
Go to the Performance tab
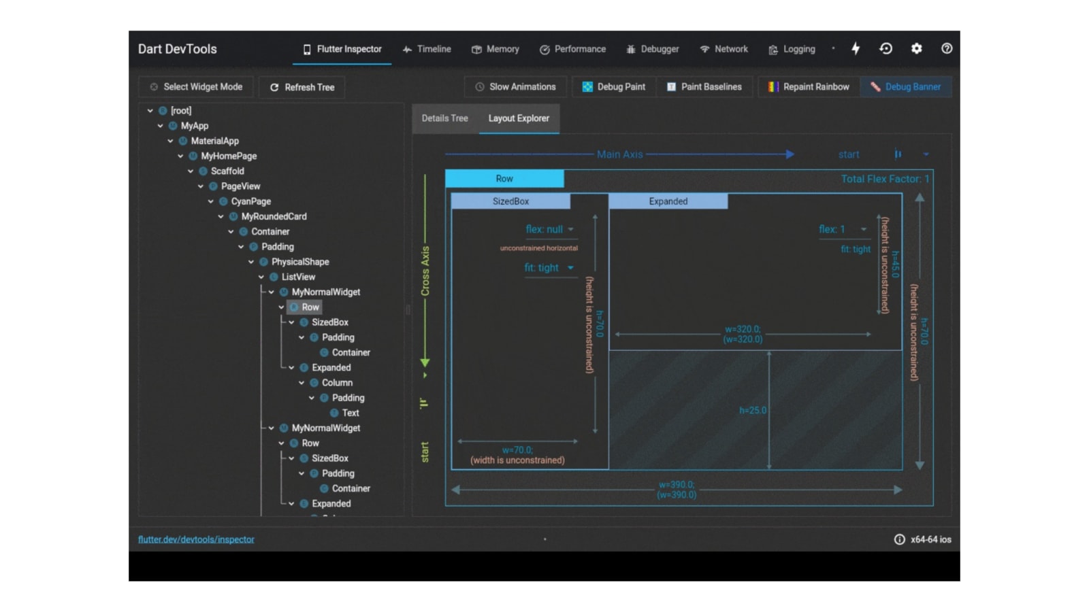coord(572,49)
